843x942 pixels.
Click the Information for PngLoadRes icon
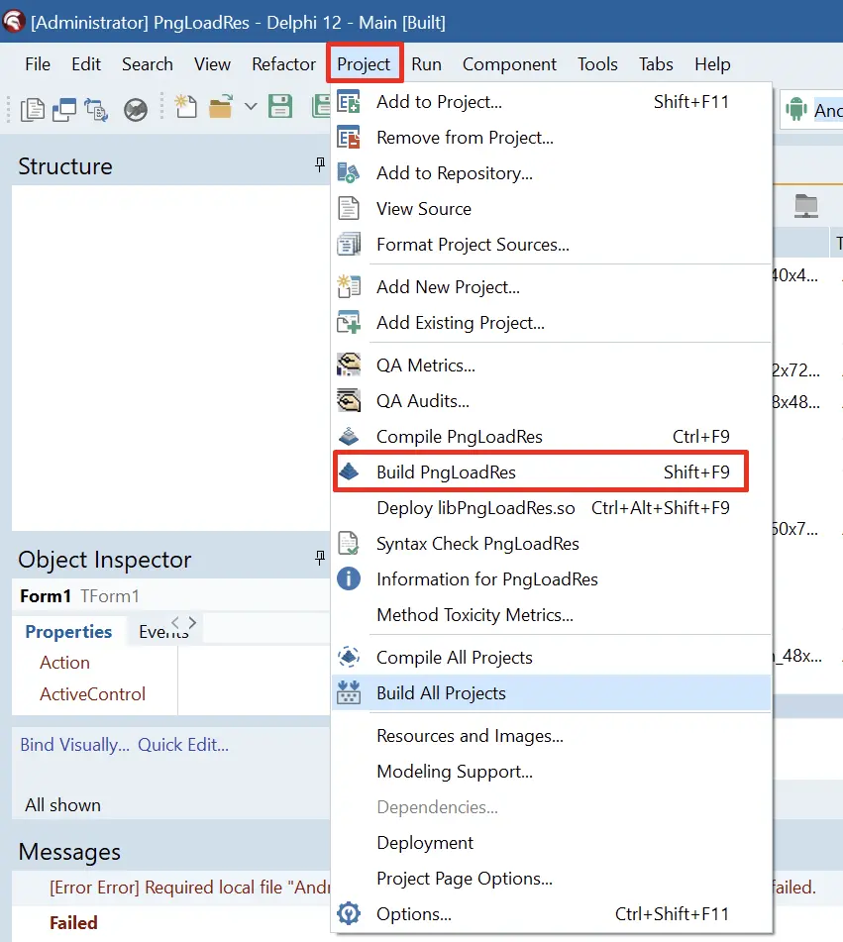pyautogui.click(x=349, y=579)
